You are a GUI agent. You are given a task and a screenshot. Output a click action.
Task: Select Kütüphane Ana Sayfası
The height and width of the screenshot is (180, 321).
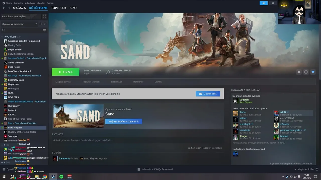(21, 16)
